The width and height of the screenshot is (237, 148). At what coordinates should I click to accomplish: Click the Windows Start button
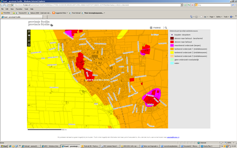[x=4, y=146]
